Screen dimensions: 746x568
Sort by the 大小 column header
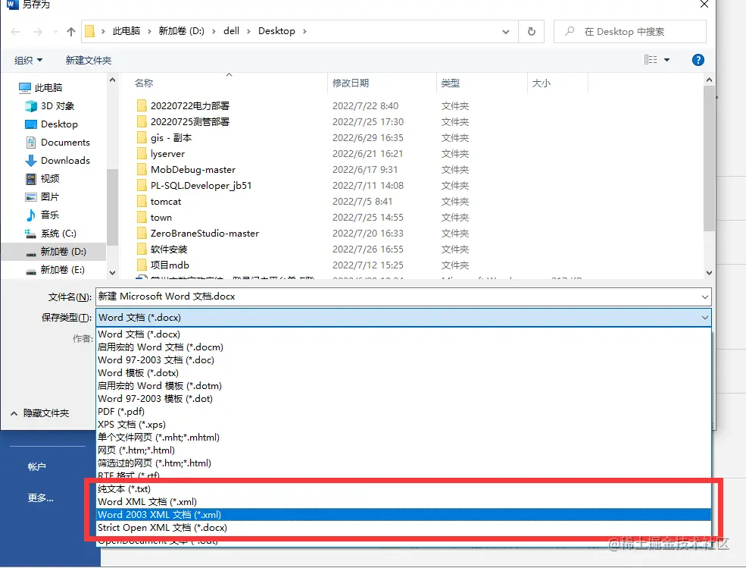point(541,83)
